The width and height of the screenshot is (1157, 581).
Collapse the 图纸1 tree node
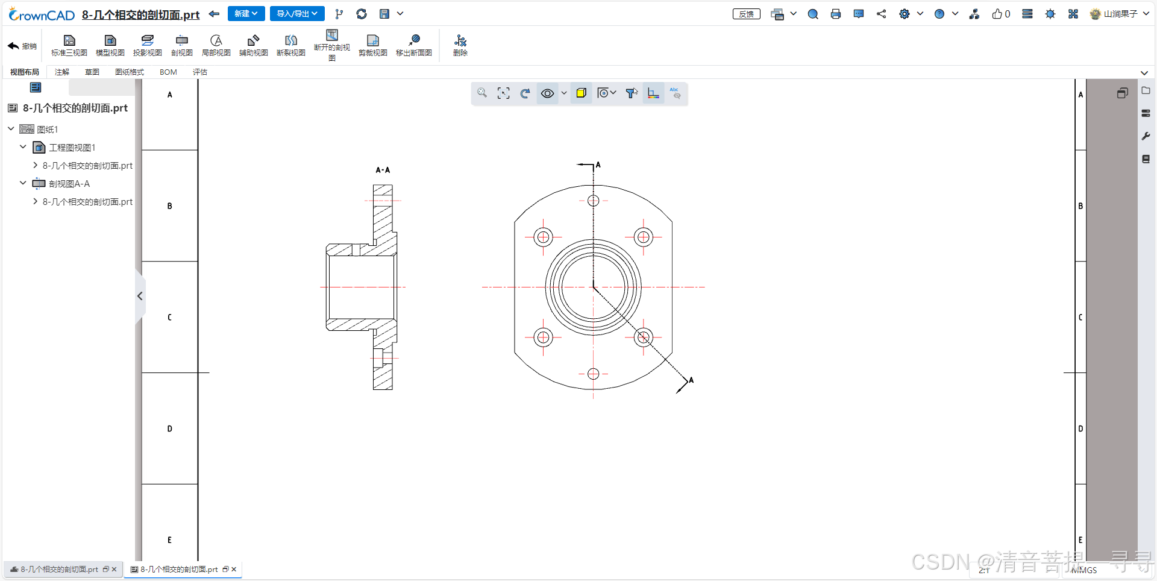click(x=11, y=128)
